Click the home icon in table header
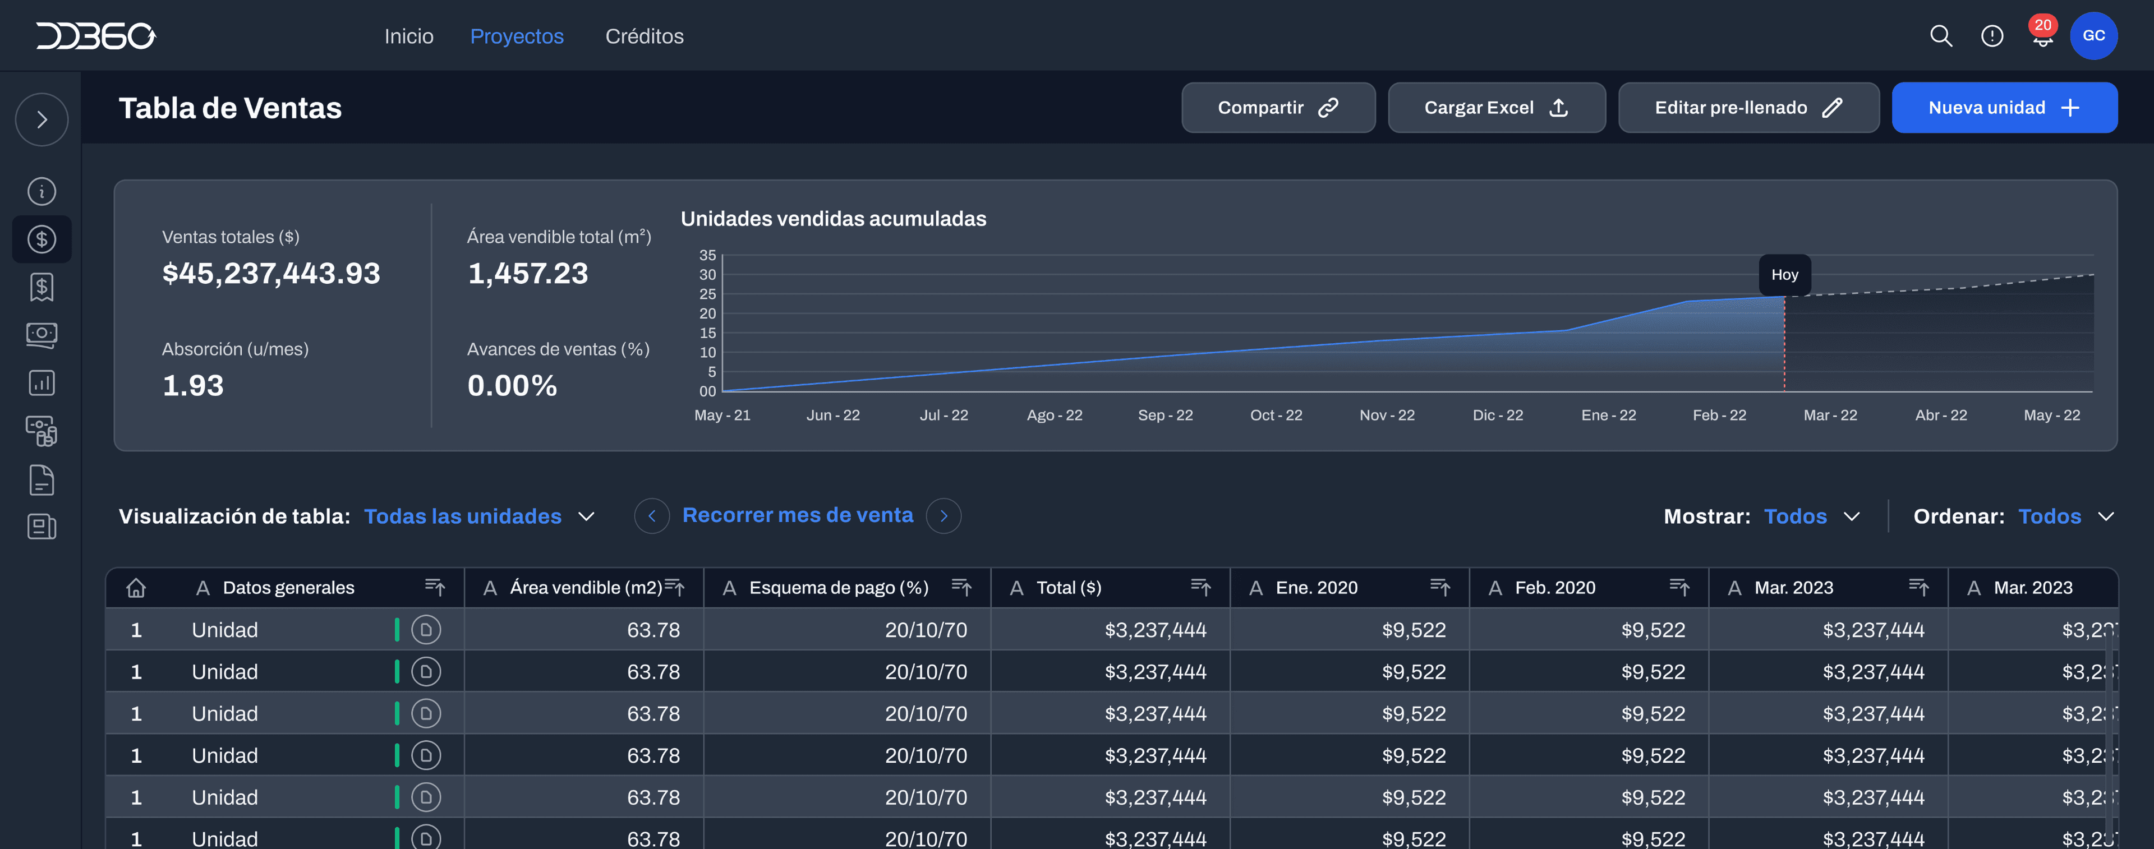Screen dimensions: 2154x849 coord(135,588)
